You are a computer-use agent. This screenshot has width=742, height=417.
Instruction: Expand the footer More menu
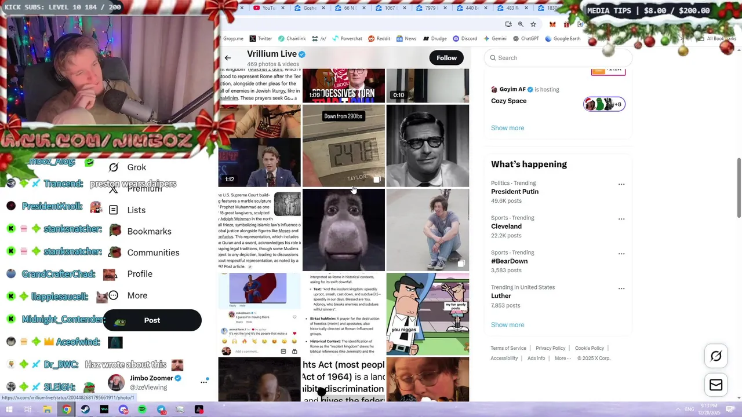[562, 359]
